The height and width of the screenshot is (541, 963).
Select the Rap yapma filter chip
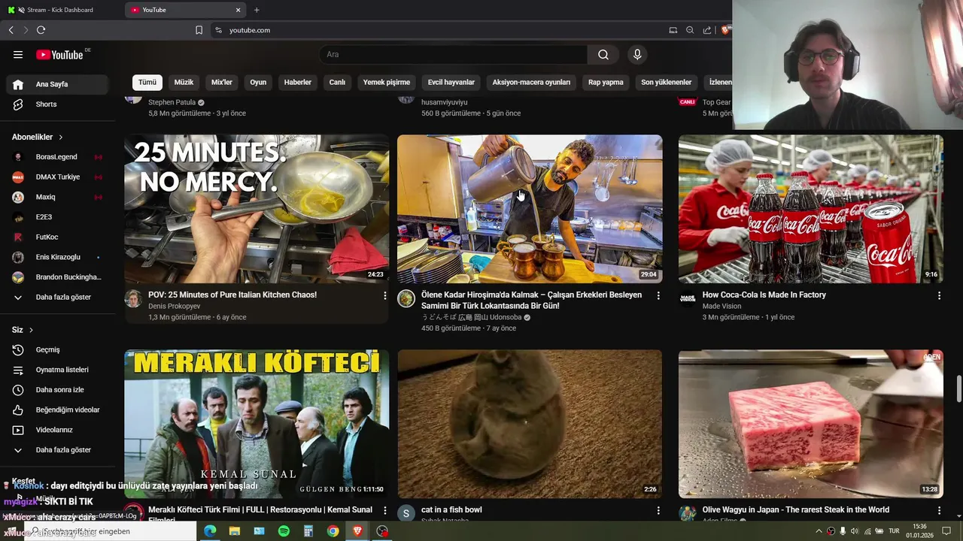(606, 82)
